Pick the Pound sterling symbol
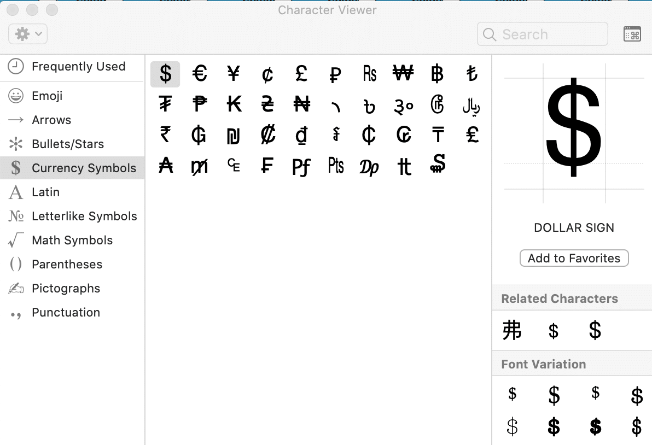 [301, 74]
